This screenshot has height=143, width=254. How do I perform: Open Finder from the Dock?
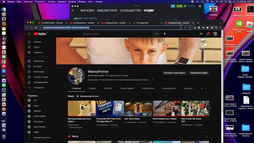[4, 10]
